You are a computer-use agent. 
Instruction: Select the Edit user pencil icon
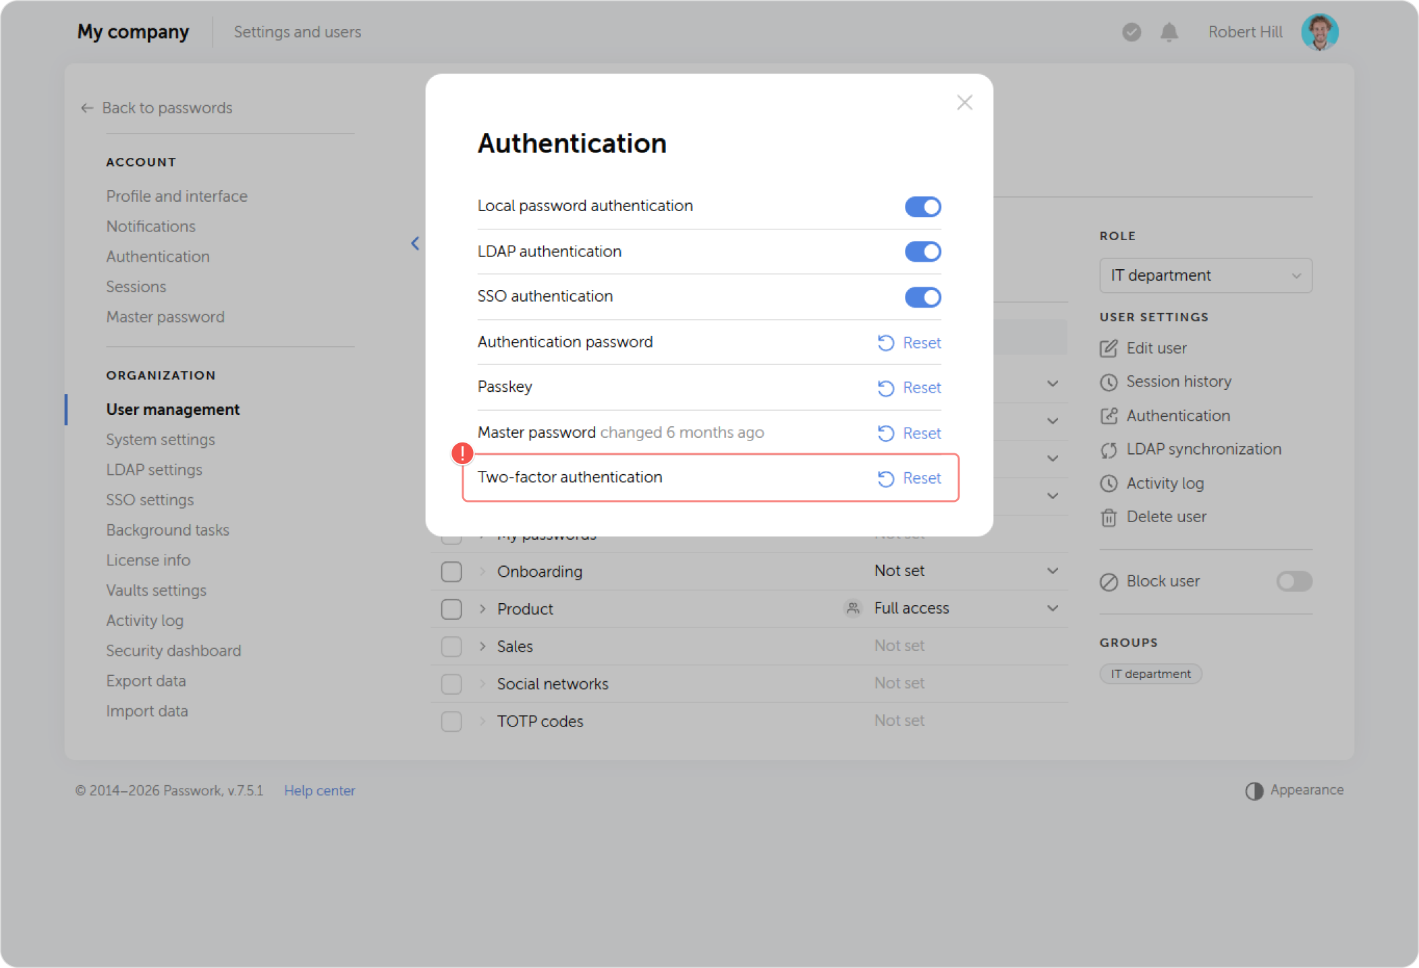[x=1108, y=348]
